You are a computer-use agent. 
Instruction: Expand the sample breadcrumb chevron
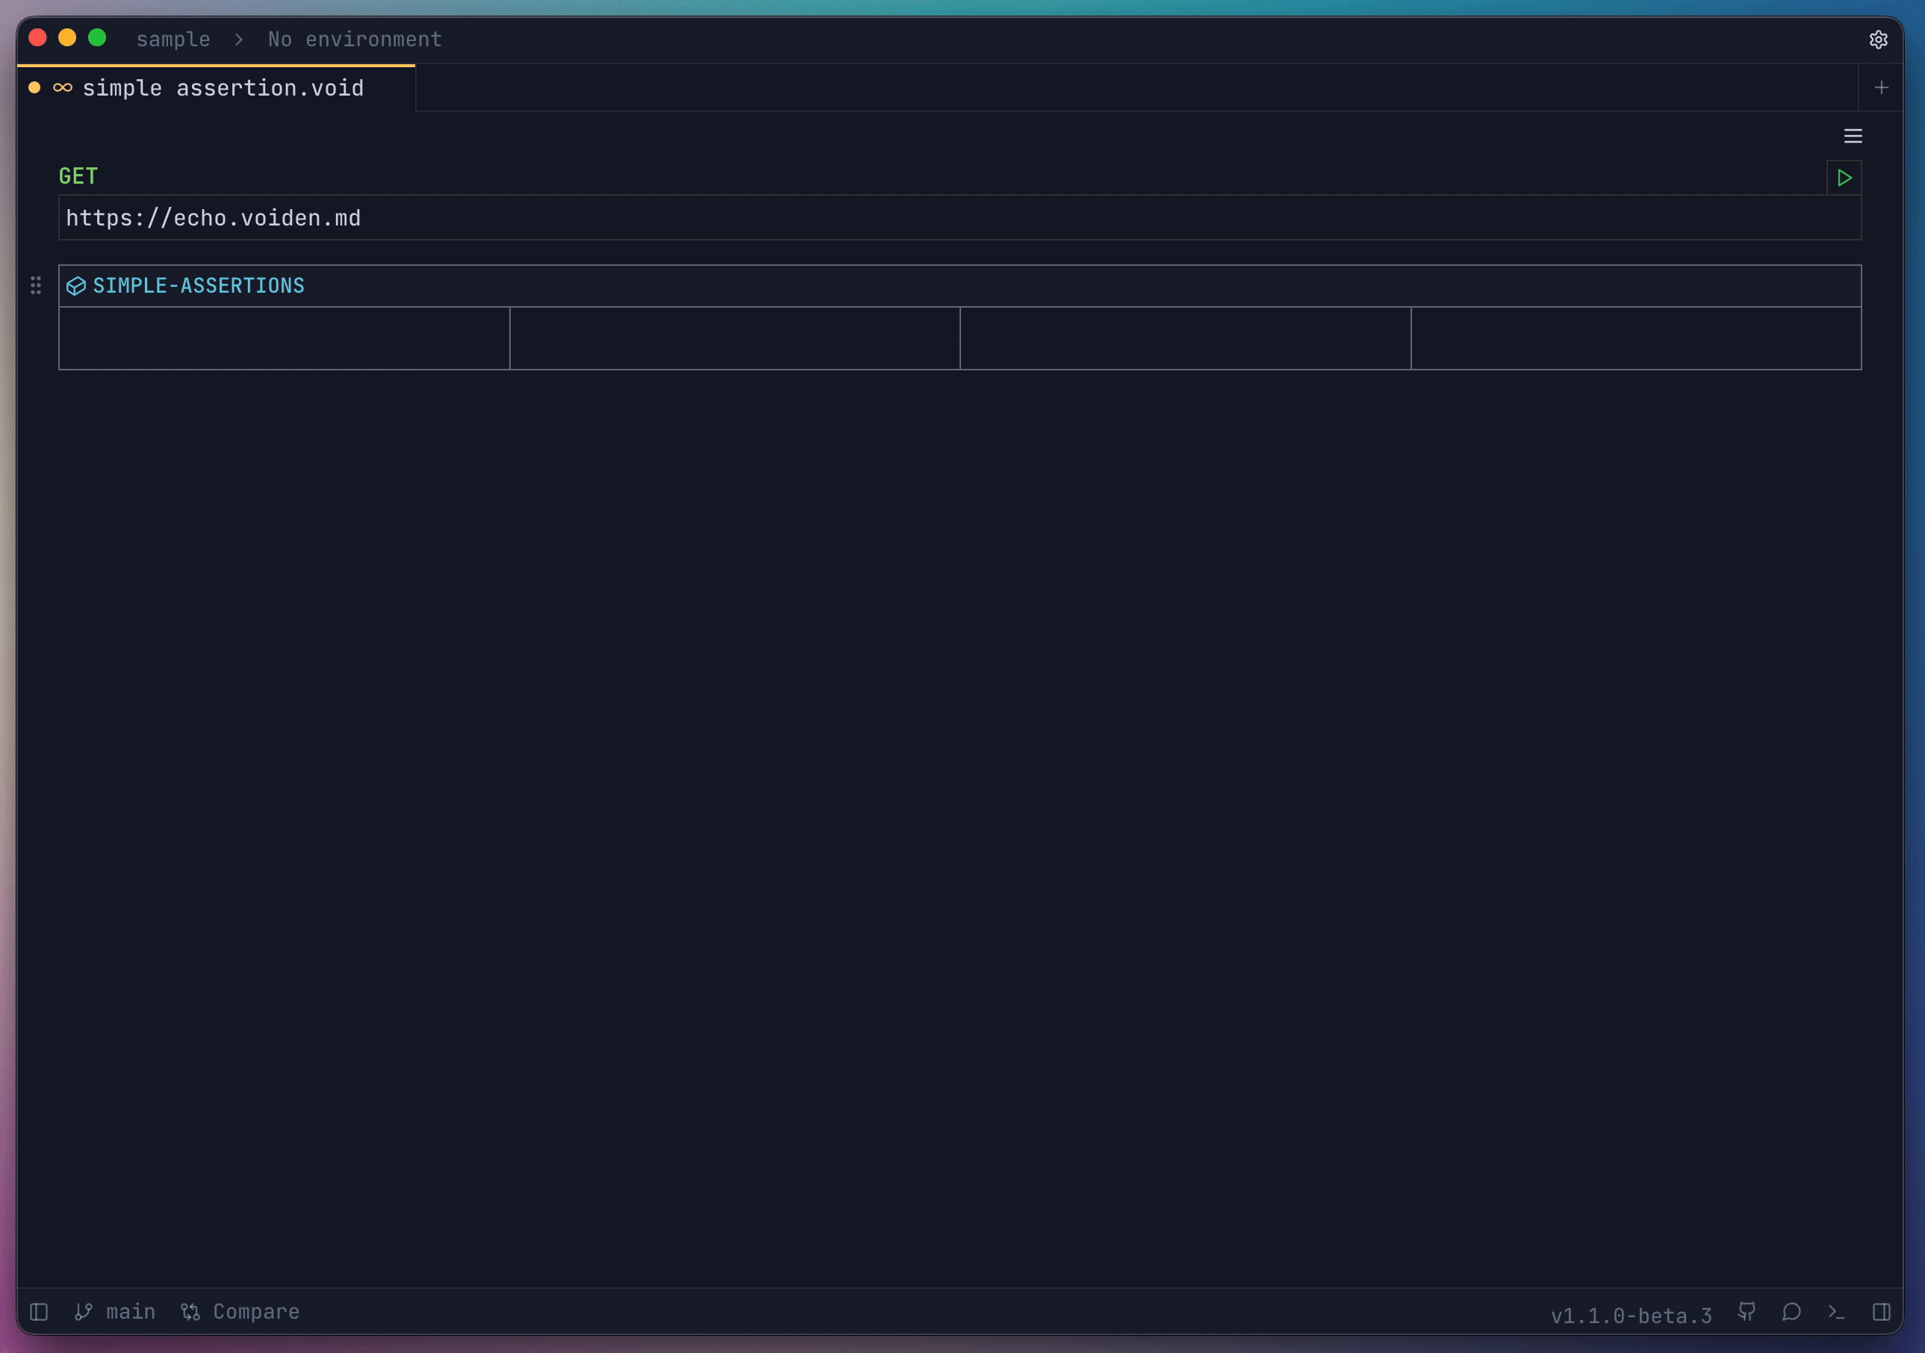(x=239, y=40)
